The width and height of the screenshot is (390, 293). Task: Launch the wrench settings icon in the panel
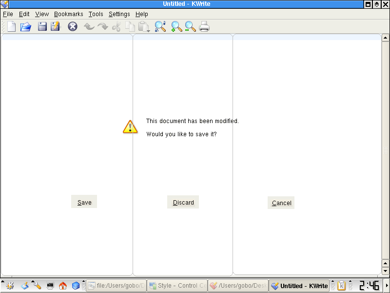point(38,286)
